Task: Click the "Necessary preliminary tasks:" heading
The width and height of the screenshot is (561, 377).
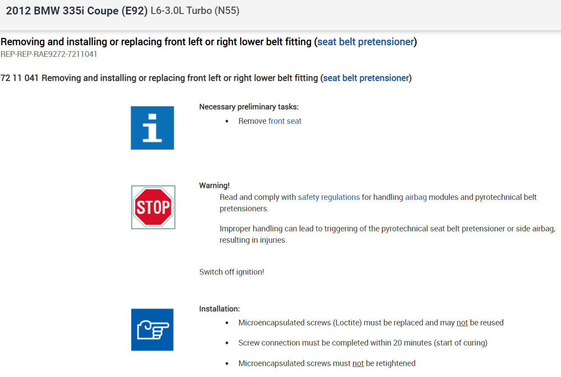Action: tap(249, 107)
